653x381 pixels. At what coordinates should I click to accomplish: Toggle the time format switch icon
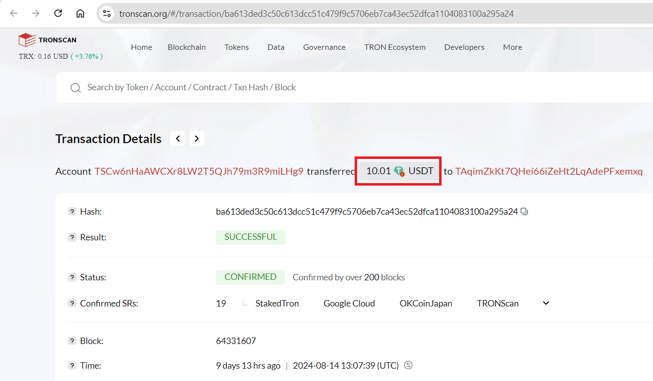coord(408,365)
